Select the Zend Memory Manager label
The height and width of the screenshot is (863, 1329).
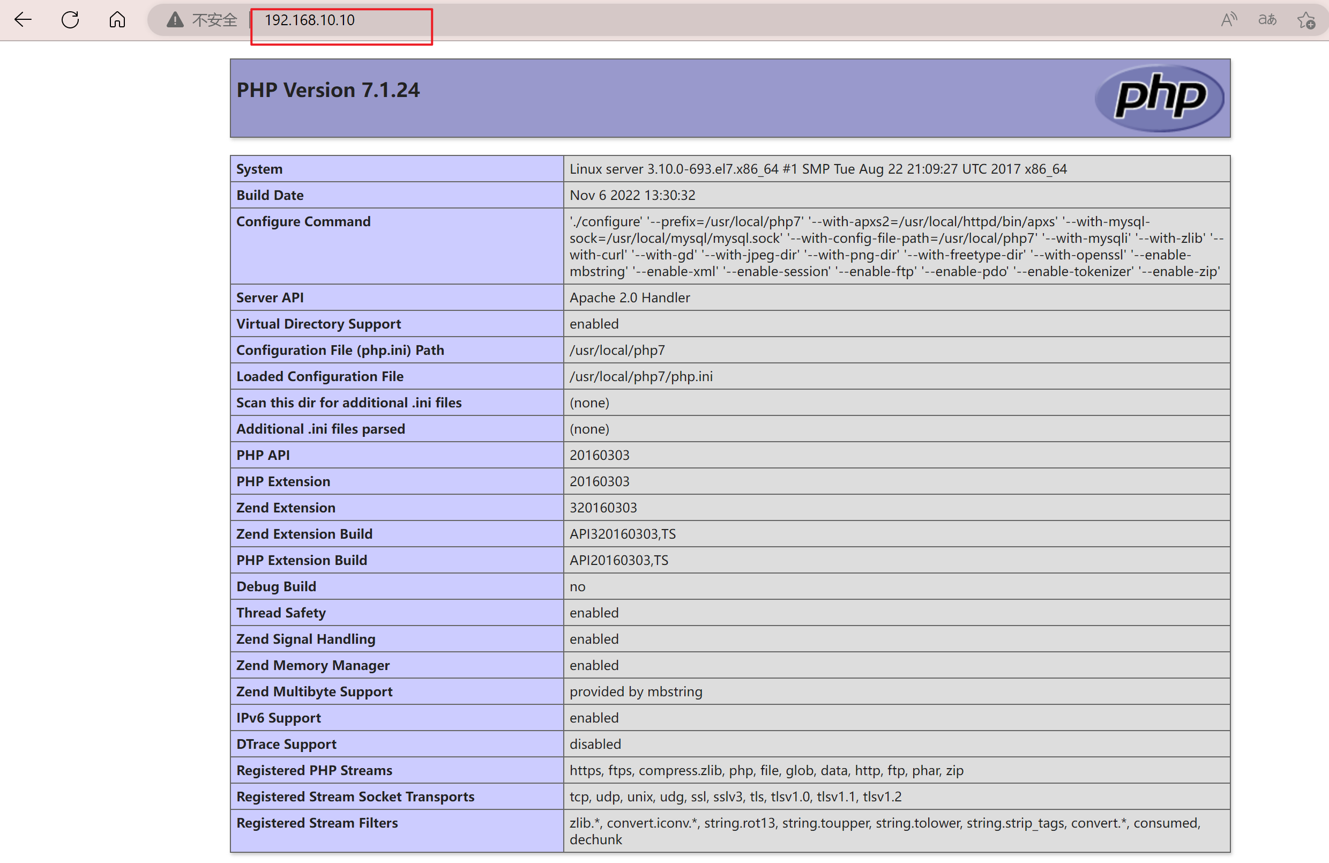313,665
